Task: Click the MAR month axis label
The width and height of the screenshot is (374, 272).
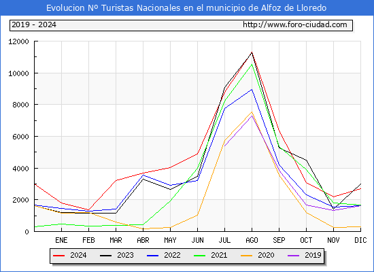Action: pos(116,240)
